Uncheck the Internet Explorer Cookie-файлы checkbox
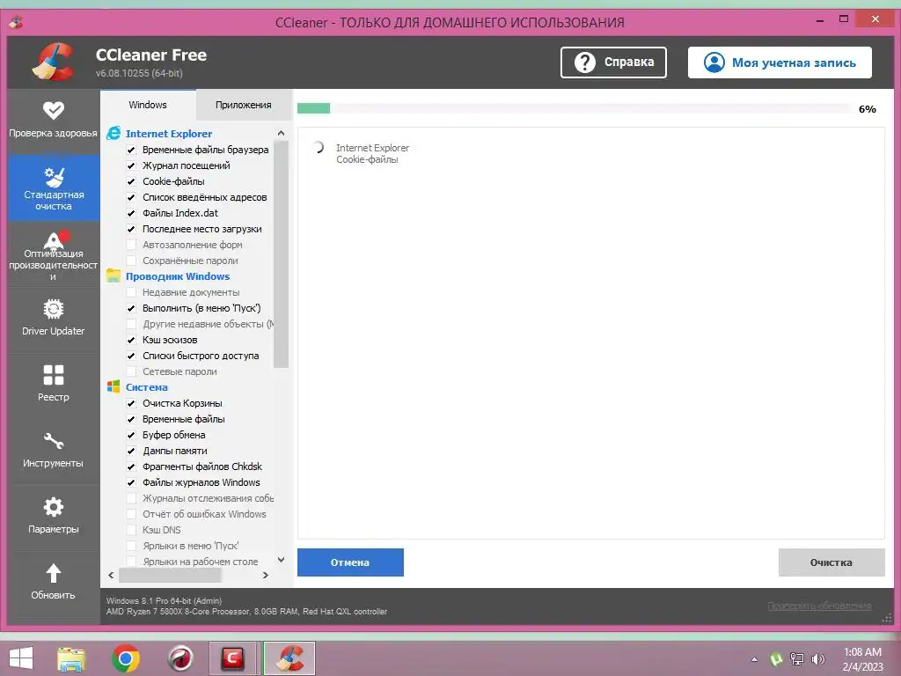This screenshot has height=676, width=901. pyautogui.click(x=131, y=181)
